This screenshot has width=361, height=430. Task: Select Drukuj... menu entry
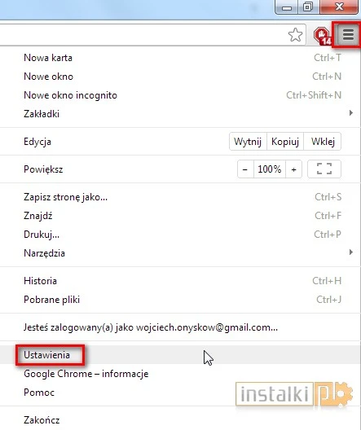pyautogui.click(x=180, y=235)
